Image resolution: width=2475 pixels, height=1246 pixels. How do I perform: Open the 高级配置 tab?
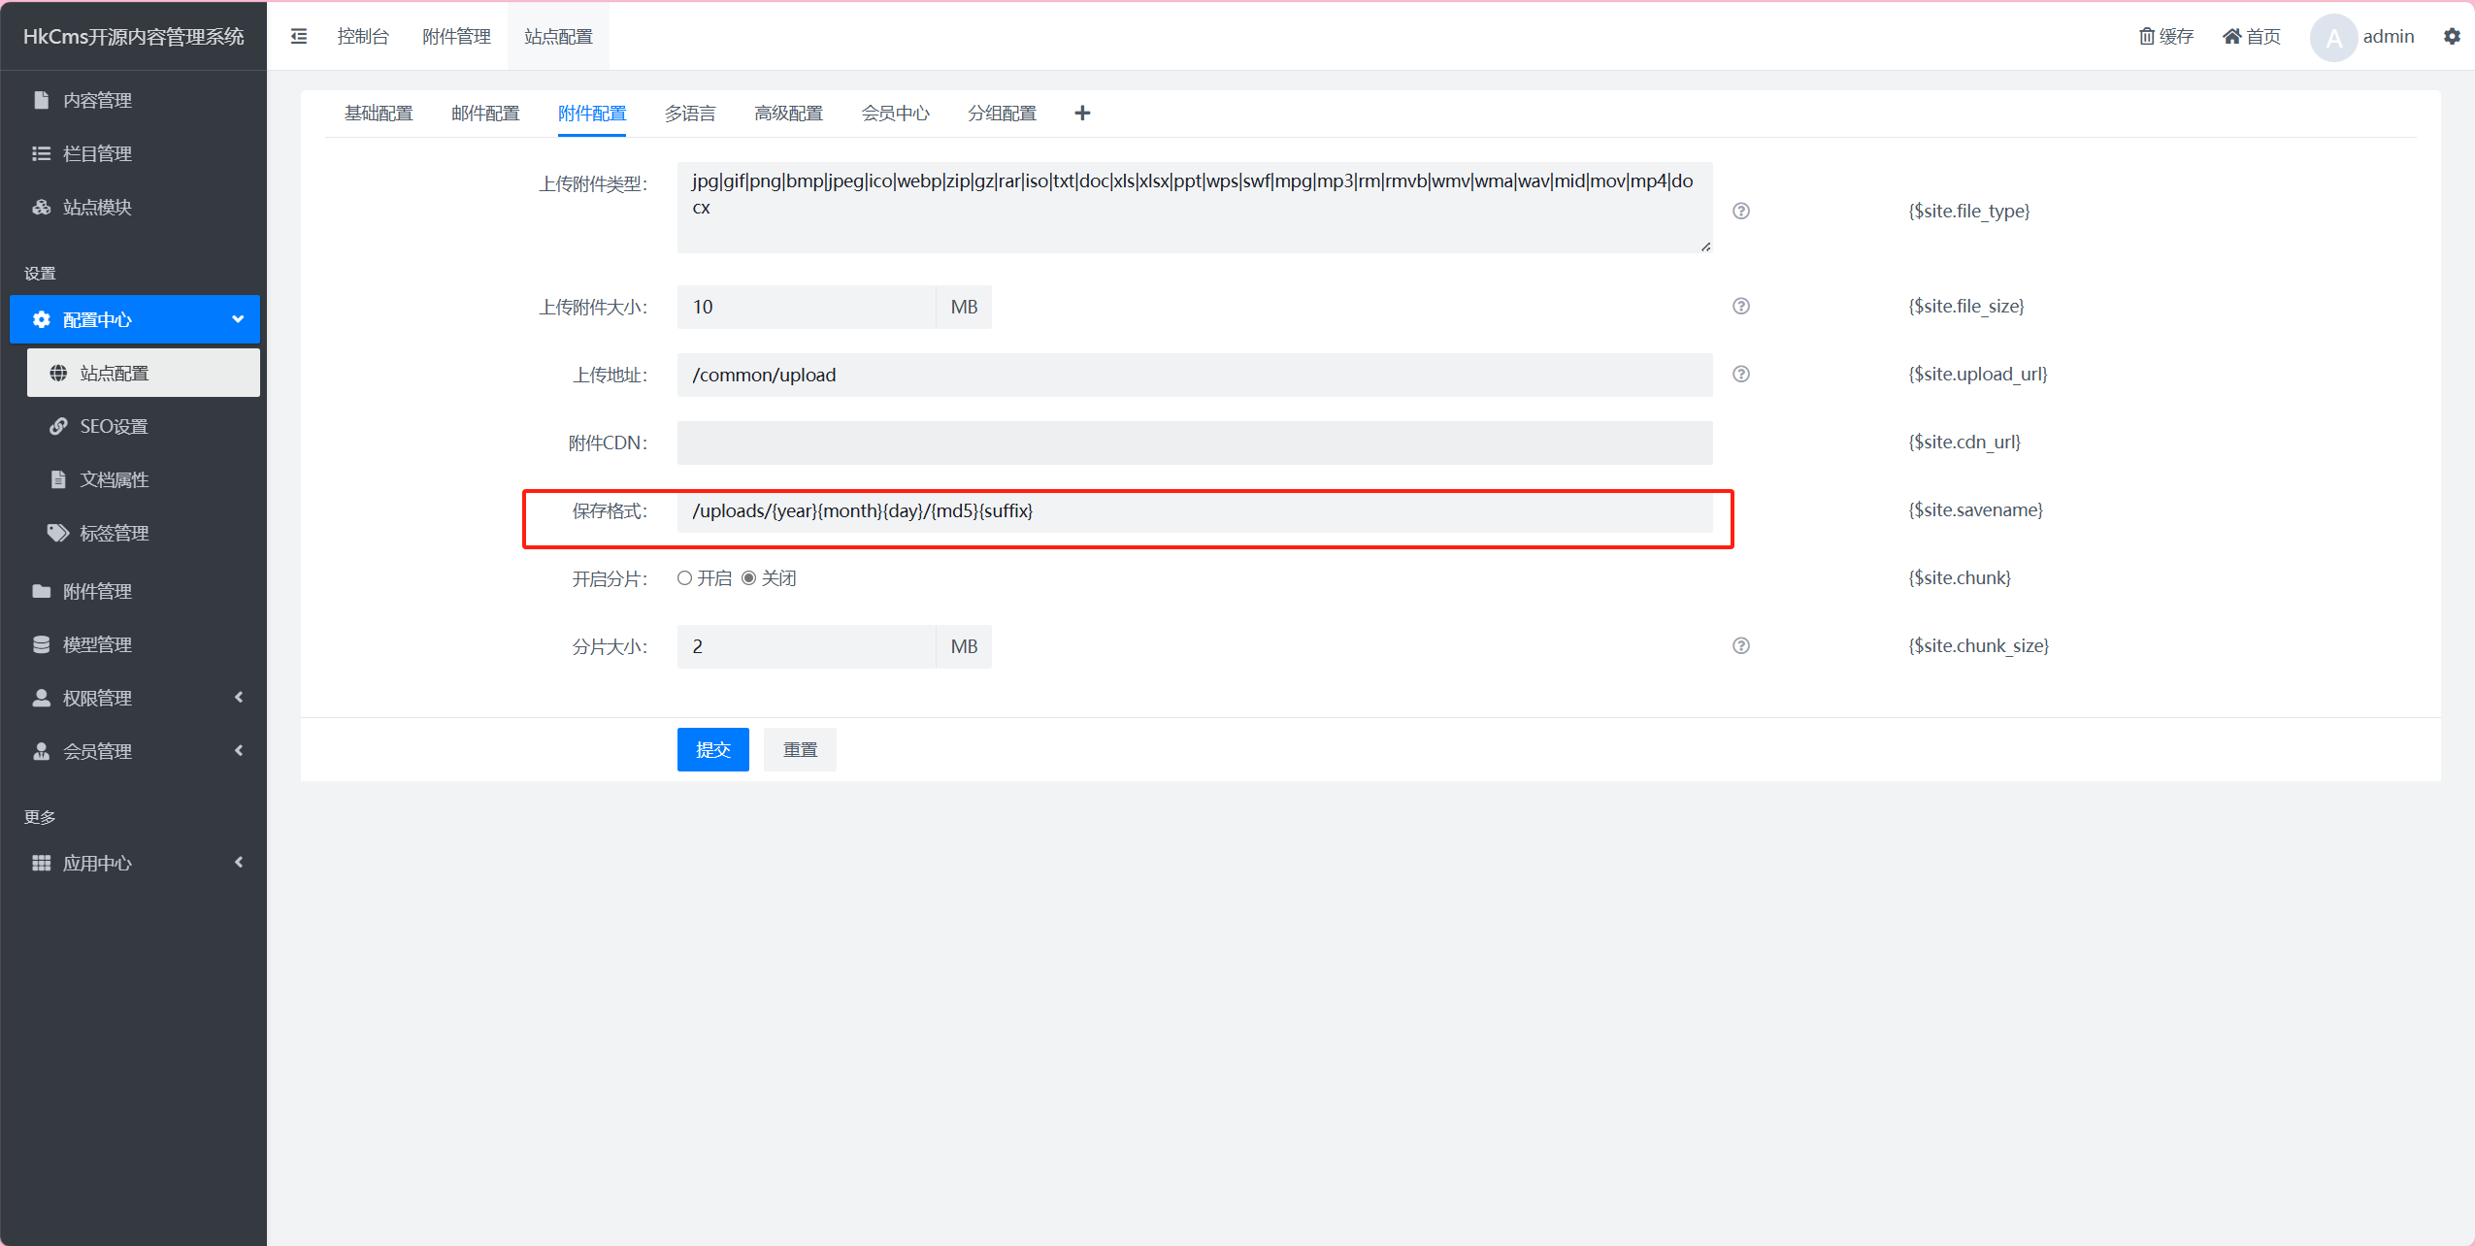(x=788, y=114)
